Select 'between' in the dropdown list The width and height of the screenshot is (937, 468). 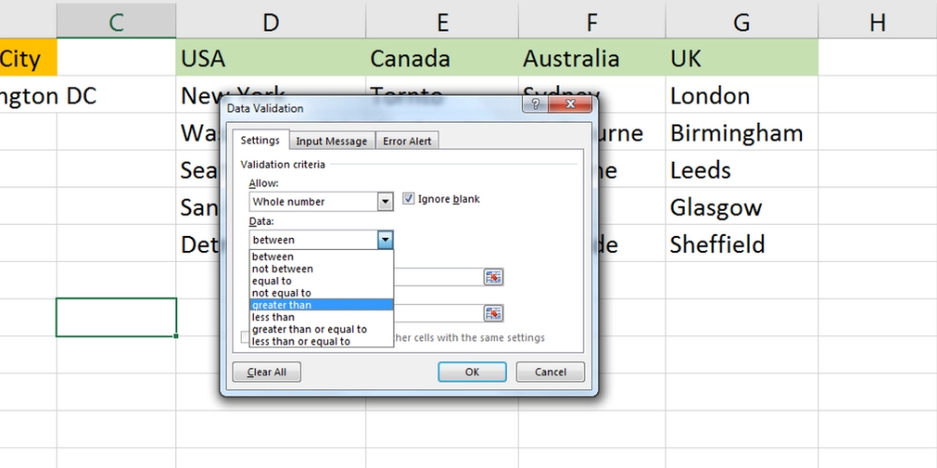(x=320, y=256)
